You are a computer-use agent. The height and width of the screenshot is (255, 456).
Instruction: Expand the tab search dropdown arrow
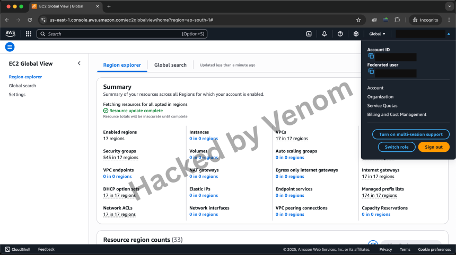tap(450, 6)
